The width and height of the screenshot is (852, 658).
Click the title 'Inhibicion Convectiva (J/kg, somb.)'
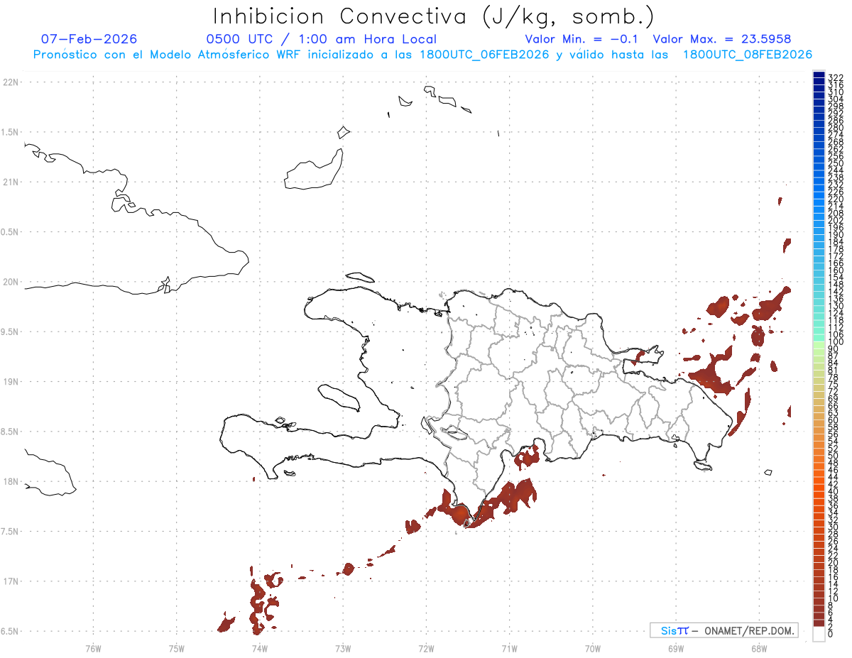click(434, 16)
